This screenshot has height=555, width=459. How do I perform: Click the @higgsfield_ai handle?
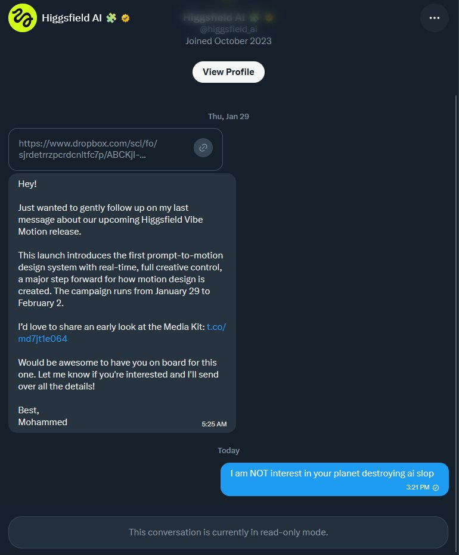pyautogui.click(x=228, y=30)
